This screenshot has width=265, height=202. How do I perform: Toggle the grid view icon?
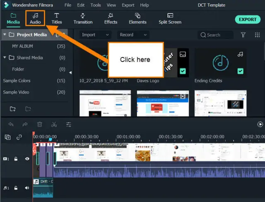coord(257,35)
